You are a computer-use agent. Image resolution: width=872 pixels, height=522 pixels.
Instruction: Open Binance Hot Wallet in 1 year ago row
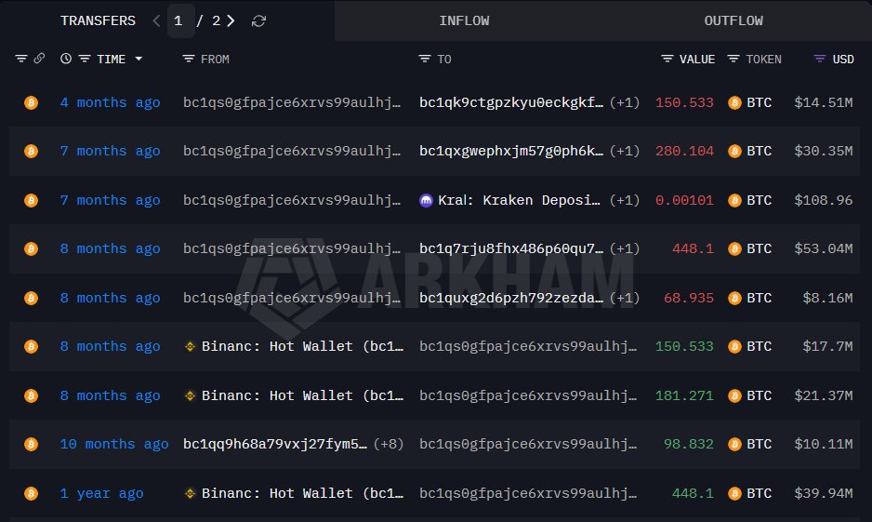pyautogui.click(x=302, y=493)
